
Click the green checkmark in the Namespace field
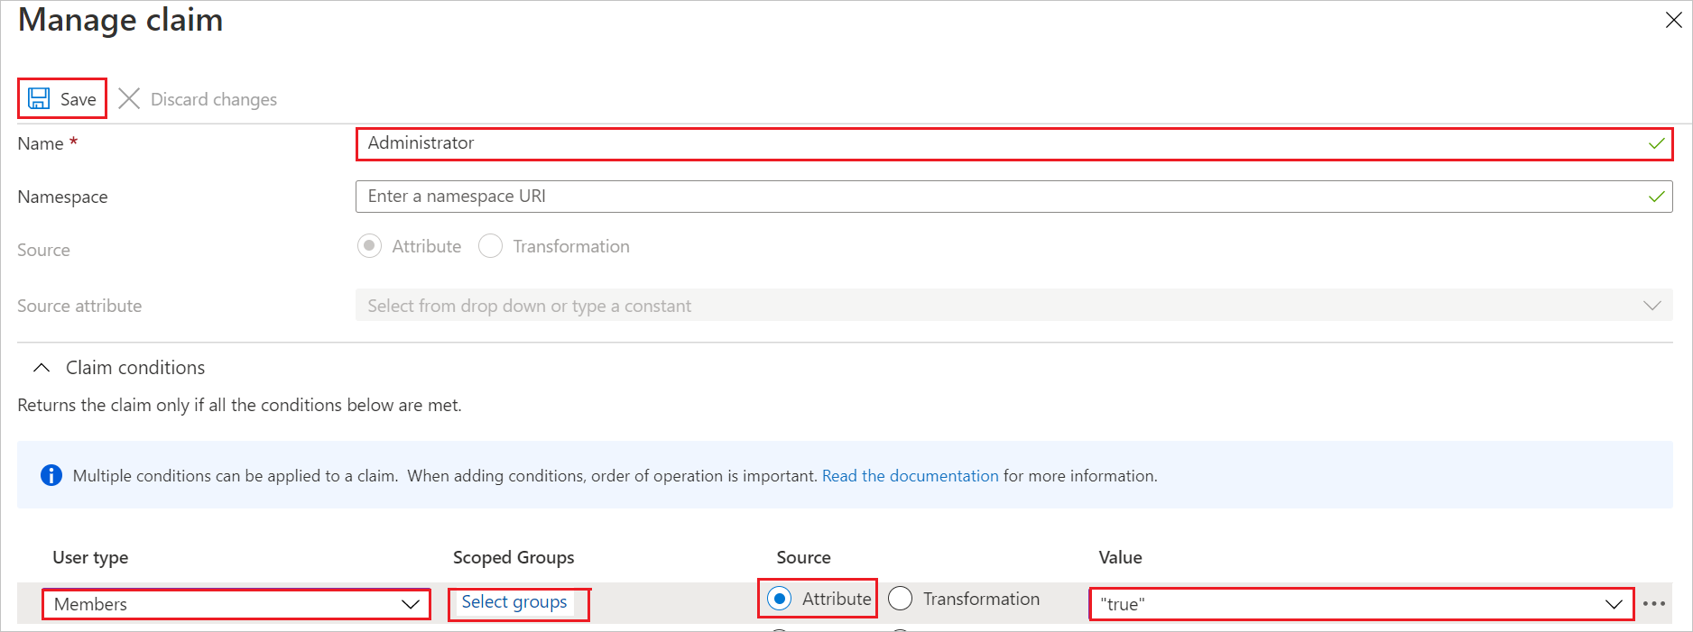point(1656,197)
